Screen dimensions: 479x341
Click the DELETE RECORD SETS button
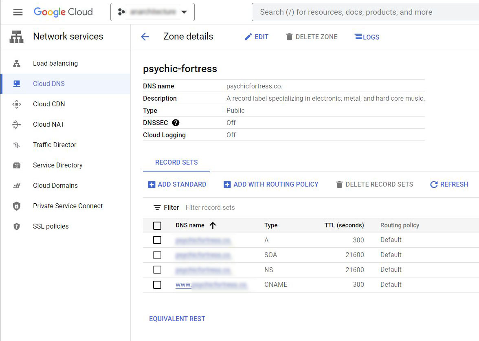[x=375, y=185]
